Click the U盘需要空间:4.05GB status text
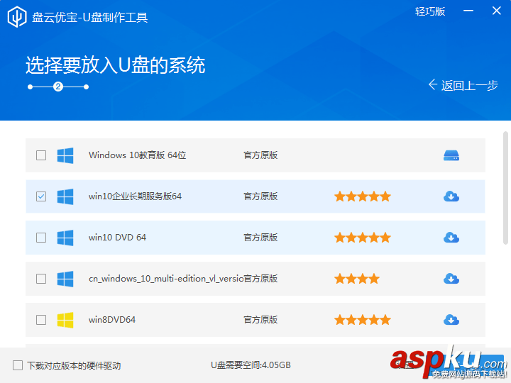511x383 pixels. pos(251,365)
